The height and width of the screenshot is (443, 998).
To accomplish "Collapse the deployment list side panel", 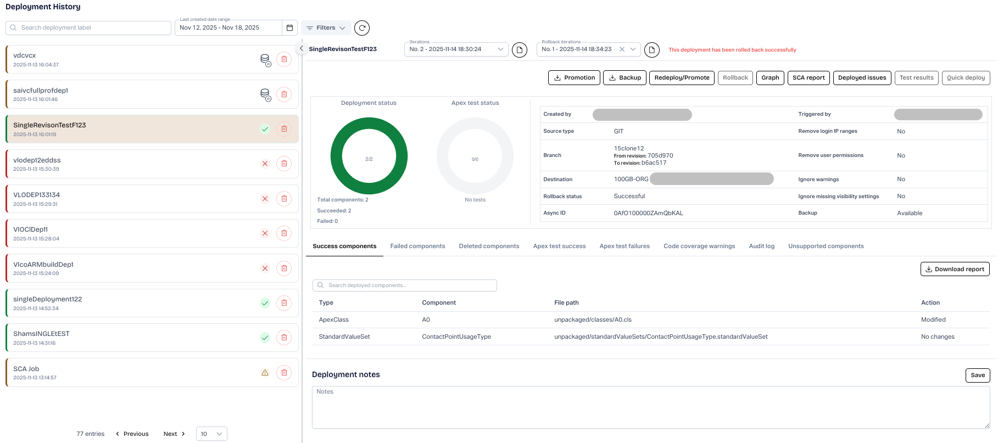I will click(301, 48).
